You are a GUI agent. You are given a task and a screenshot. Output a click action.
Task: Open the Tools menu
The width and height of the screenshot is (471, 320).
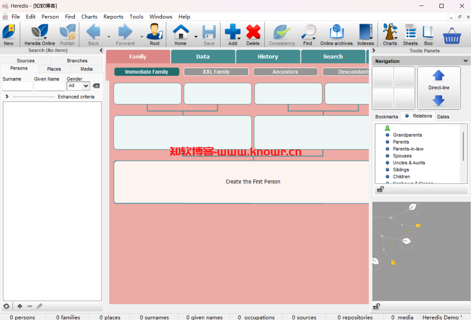click(x=136, y=17)
